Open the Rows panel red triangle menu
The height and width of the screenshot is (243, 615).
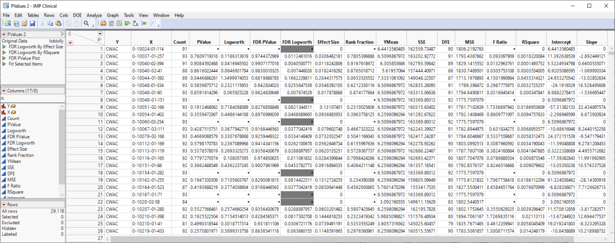coord(4,205)
